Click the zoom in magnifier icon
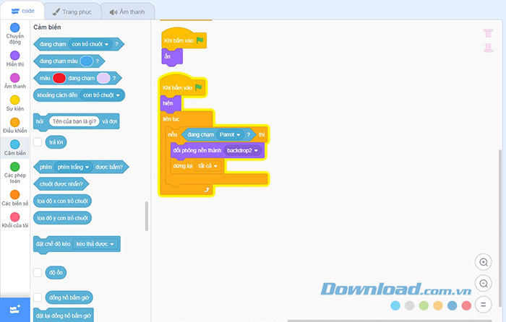This screenshot has width=506, height=322. [484, 262]
